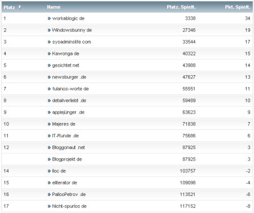
Task: Sort by the Platz column header
Action: pyautogui.click(x=9, y=7)
